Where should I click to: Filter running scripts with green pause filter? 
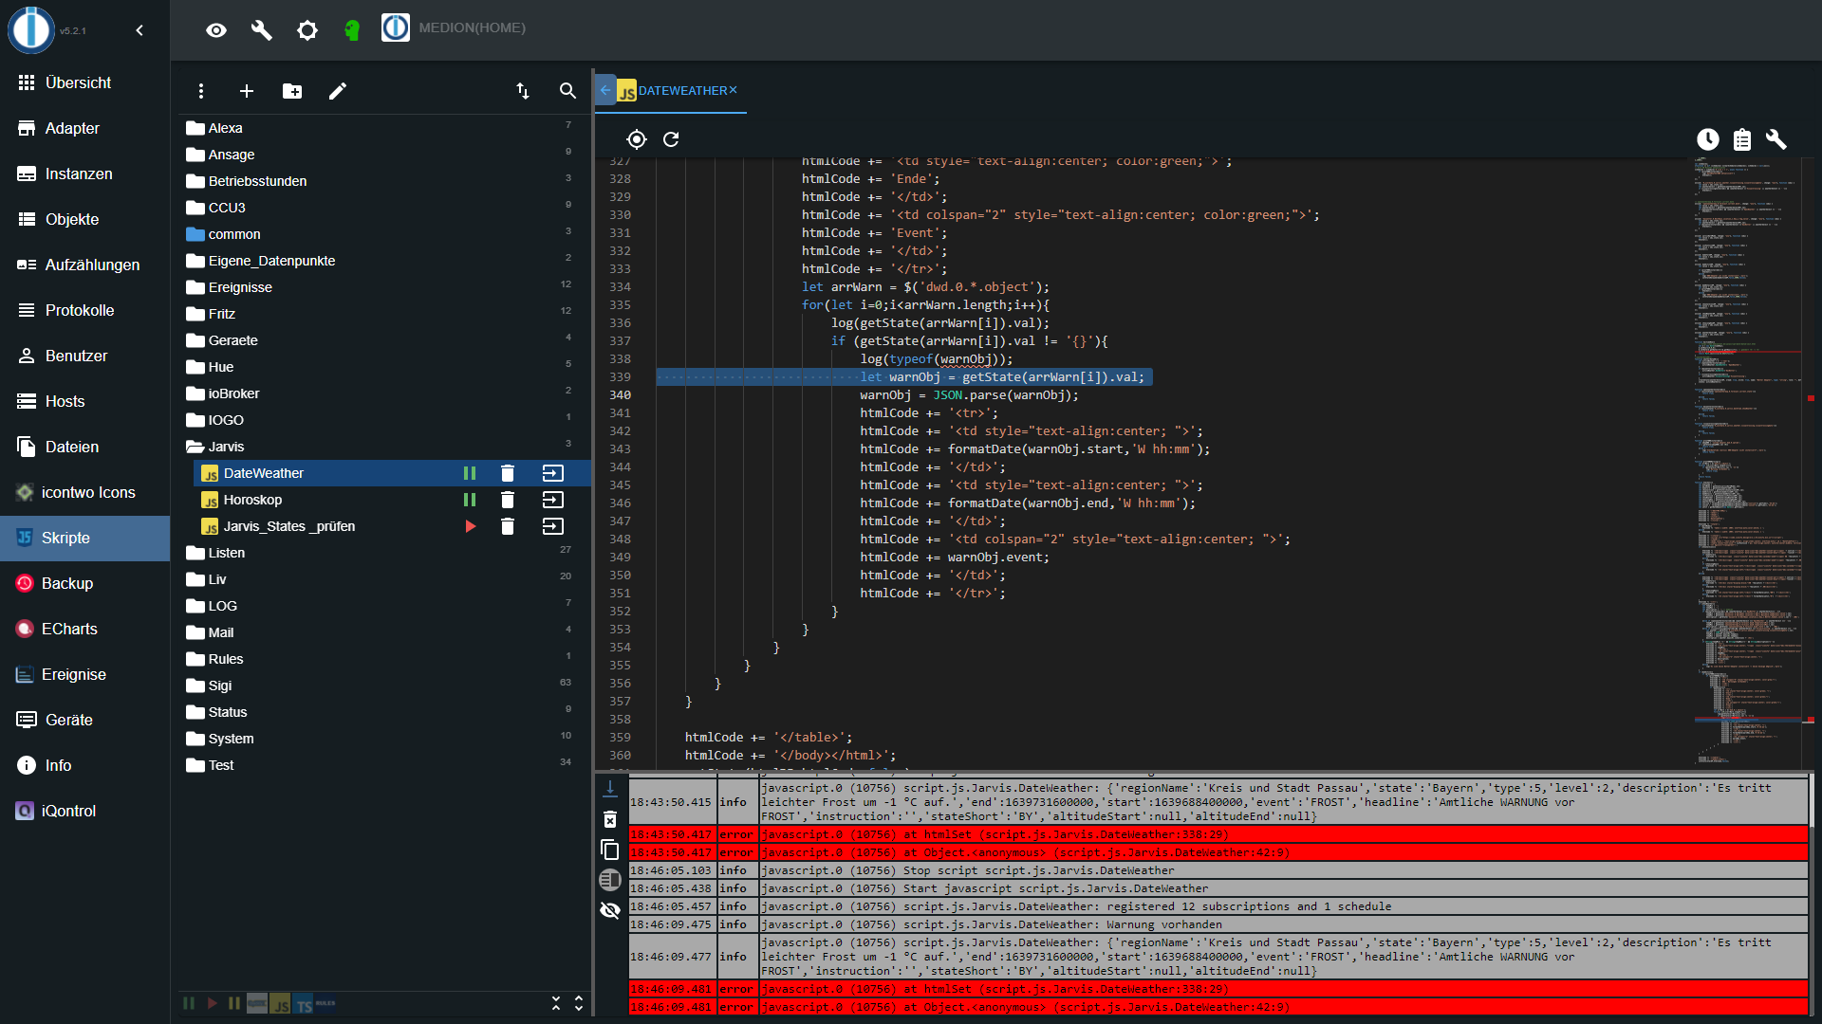[189, 1003]
